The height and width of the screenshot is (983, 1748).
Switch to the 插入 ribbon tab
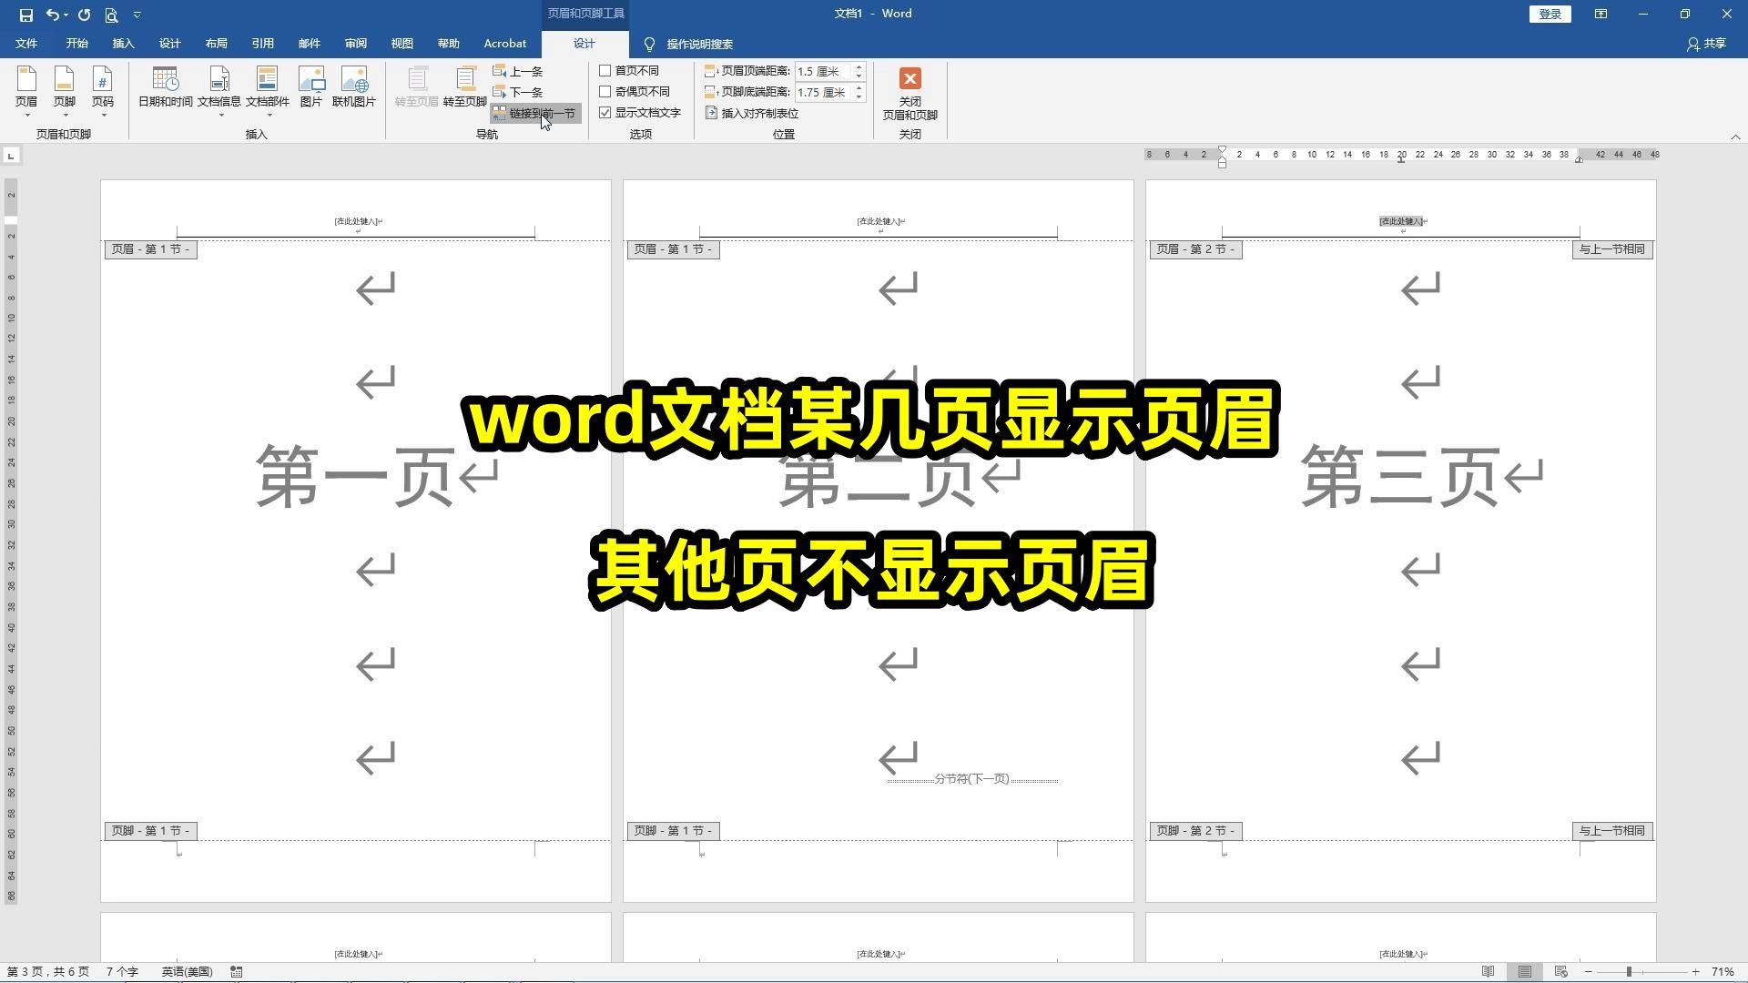(x=122, y=43)
